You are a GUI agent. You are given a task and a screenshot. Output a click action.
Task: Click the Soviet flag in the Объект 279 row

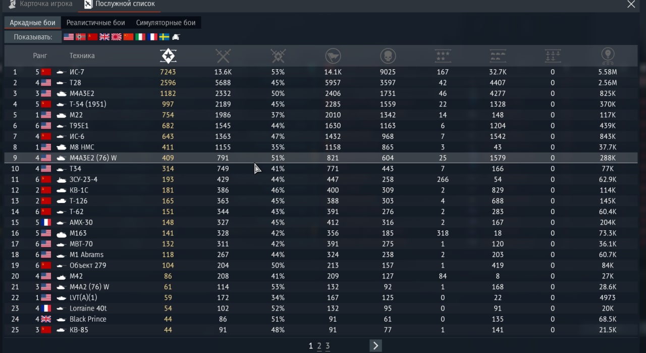[x=46, y=265]
